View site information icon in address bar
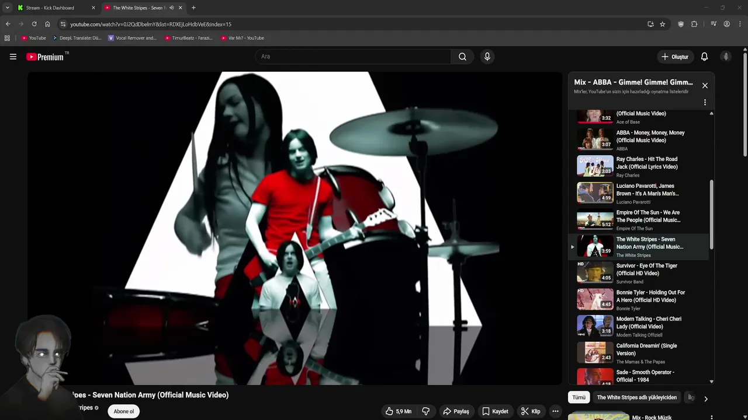This screenshot has width=748, height=420. coord(63,24)
